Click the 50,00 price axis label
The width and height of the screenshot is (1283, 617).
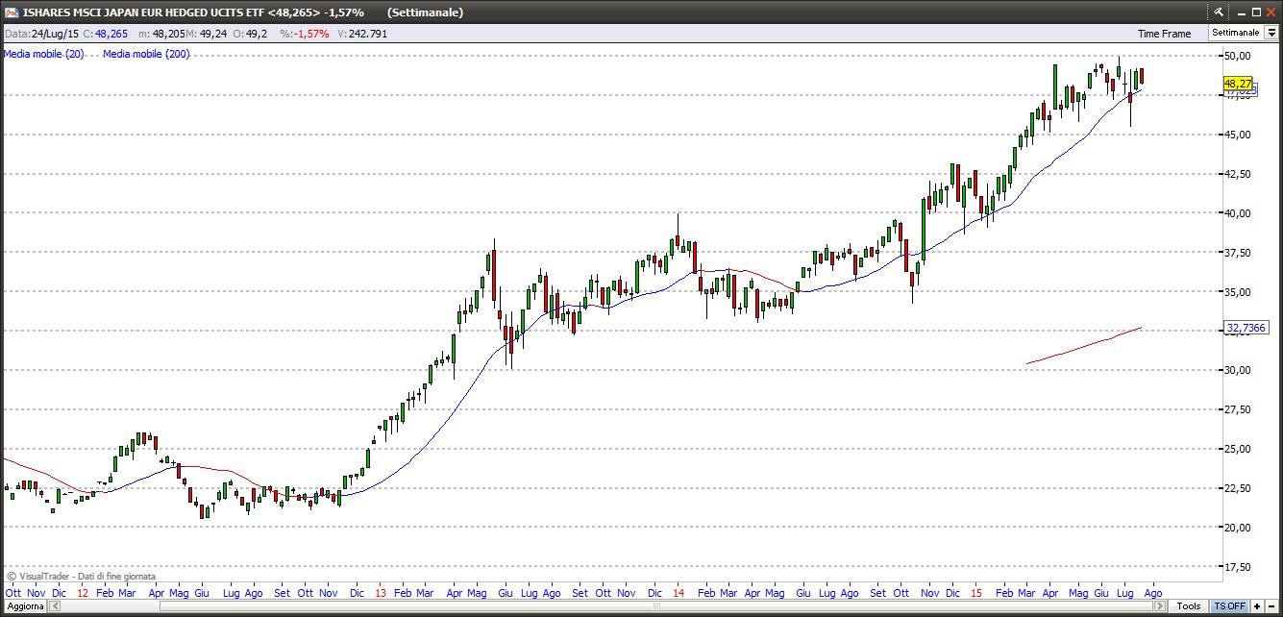(1237, 57)
